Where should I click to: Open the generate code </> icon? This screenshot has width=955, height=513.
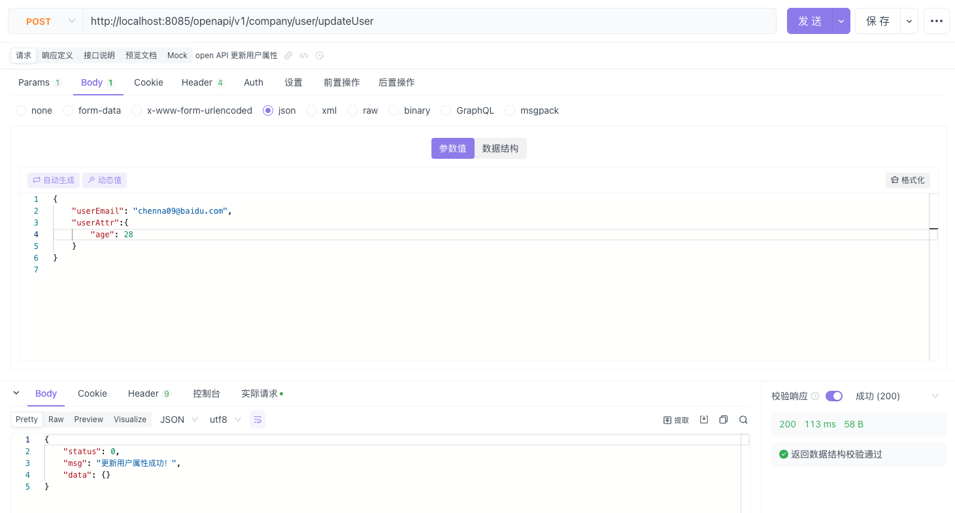point(304,56)
